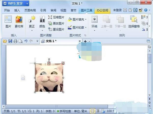Image resolution: width=153 pixels, height=114 pixels.
Task: Click the 更正 brightness correction icon
Action: coord(32,19)
